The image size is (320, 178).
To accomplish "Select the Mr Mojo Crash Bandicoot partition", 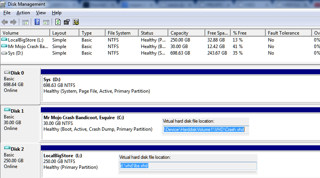I will tap(181, 126).
